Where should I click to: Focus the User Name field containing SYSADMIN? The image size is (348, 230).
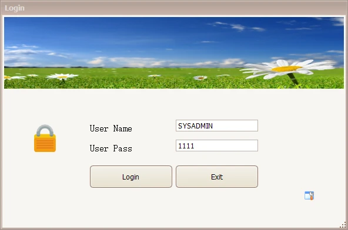217,126
